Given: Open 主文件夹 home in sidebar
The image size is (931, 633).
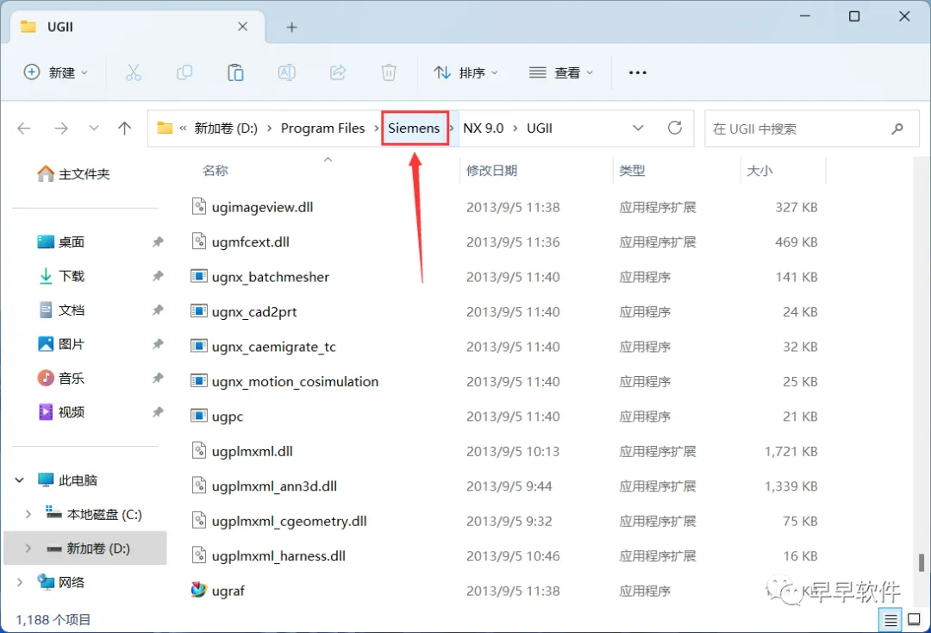Looking at the screenshot, I should tap(73, 174).
